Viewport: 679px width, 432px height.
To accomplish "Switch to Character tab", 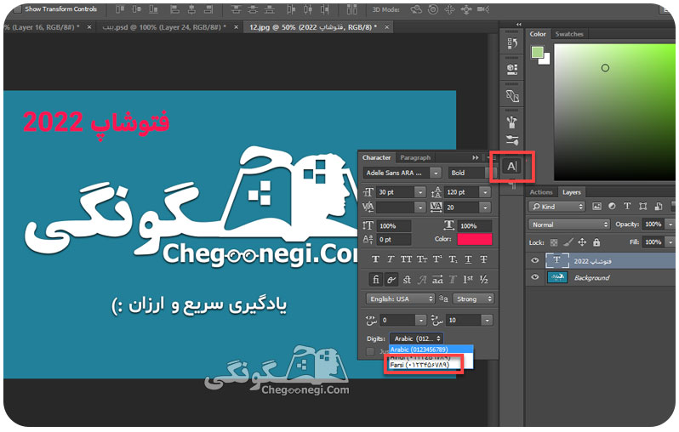I will [376, 157].
